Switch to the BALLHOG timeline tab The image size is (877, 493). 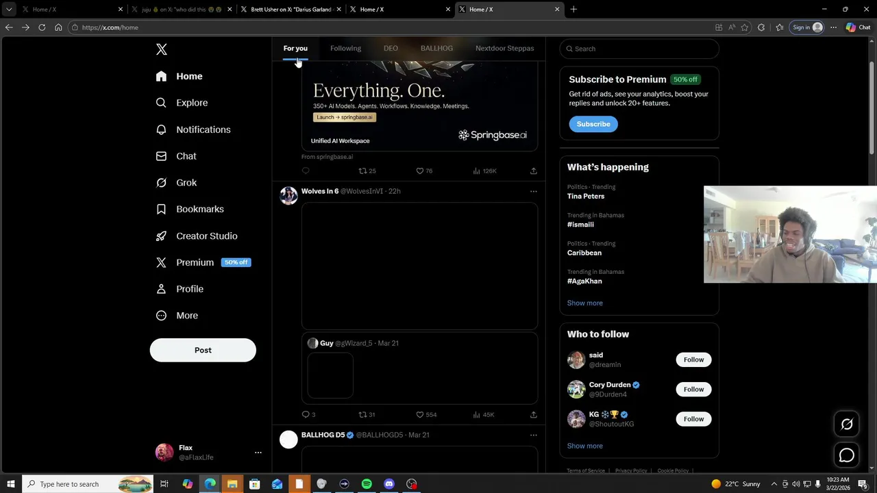tap(436, 48)
